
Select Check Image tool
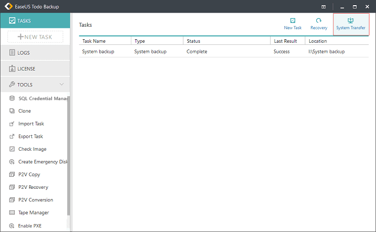[34, 149]
